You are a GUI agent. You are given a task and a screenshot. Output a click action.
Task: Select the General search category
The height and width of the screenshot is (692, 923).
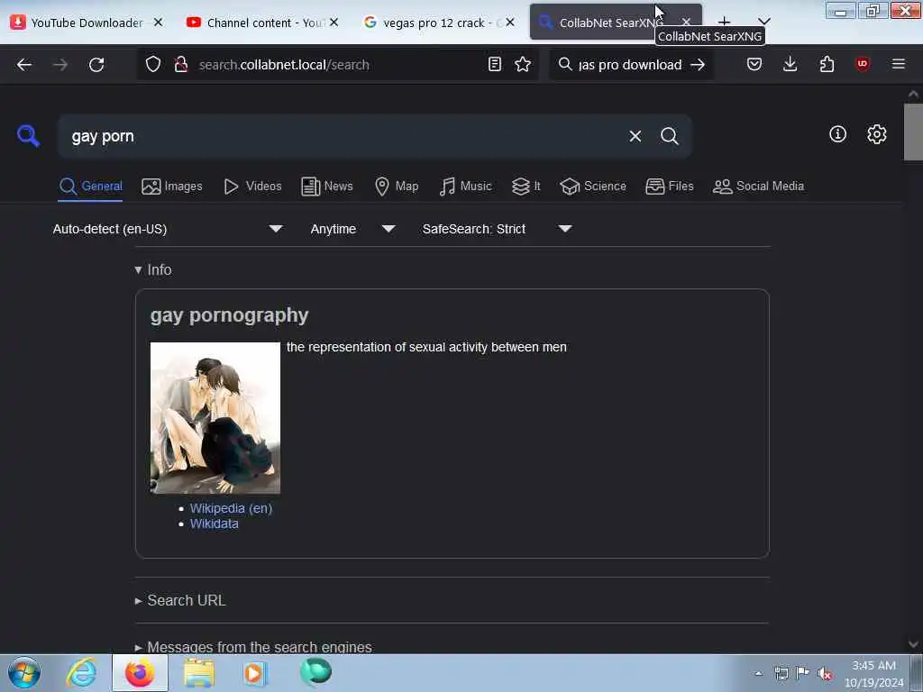coord(91,187)
